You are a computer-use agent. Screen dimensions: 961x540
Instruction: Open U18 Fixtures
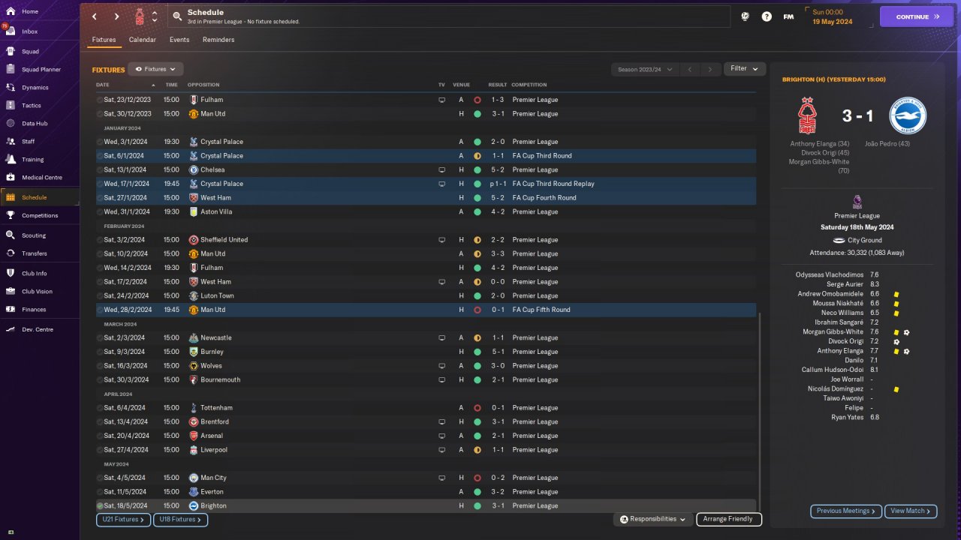[180, 519]
